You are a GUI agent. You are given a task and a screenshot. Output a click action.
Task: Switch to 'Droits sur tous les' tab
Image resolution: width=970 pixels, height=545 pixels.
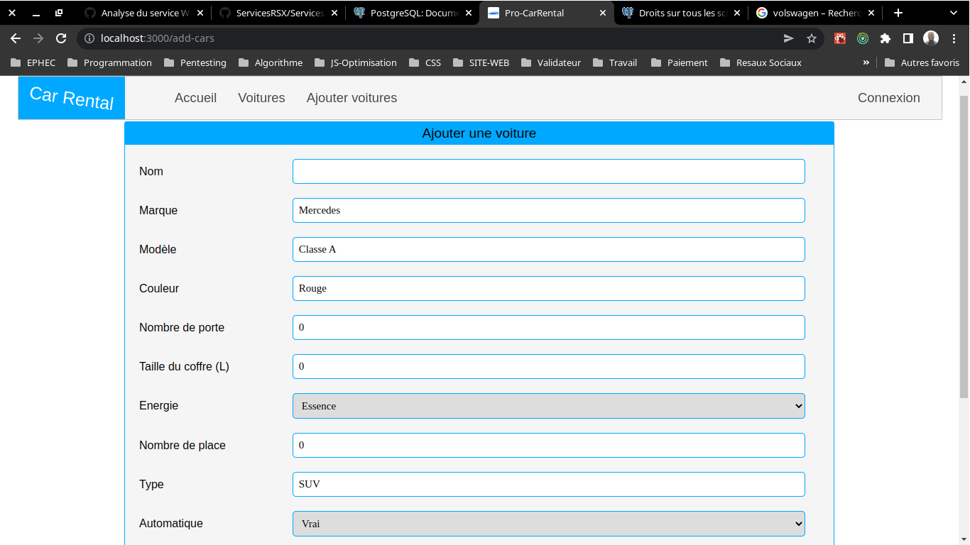tap(681, 13)
